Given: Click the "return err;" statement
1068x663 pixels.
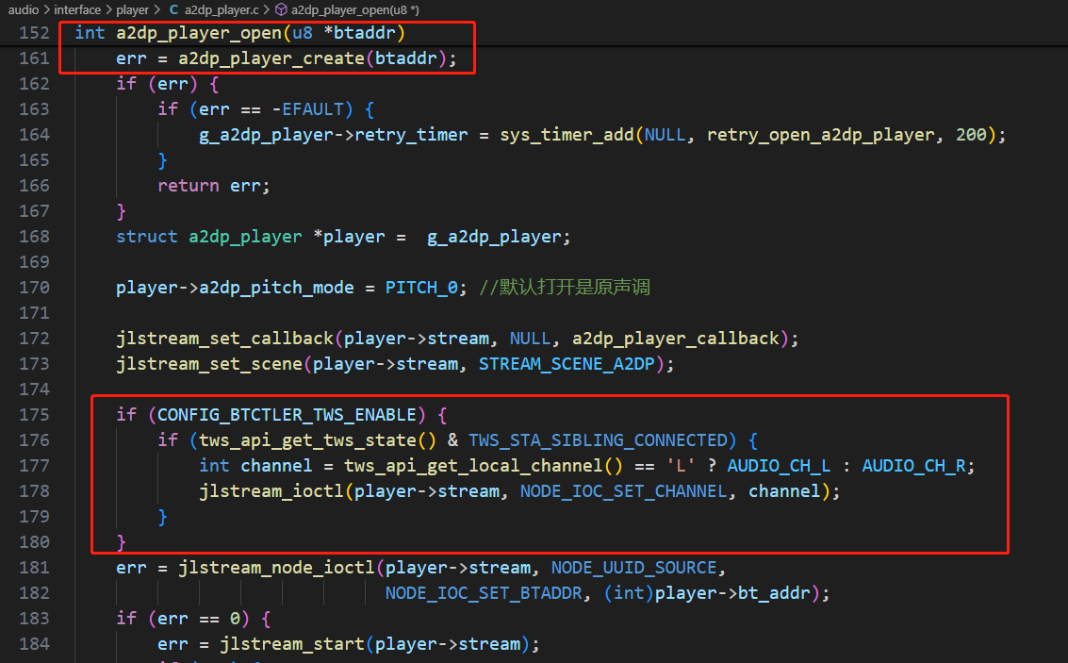Looking at the screenshot, I should (x=214, y=186).
